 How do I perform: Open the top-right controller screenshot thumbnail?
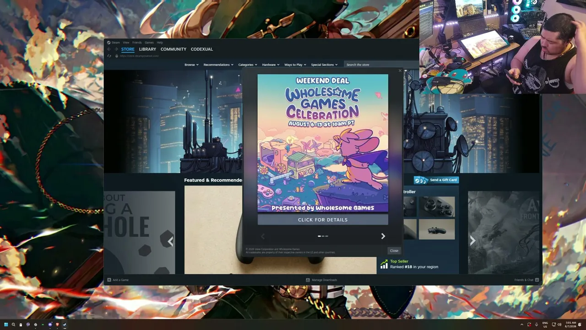point(437,207)
